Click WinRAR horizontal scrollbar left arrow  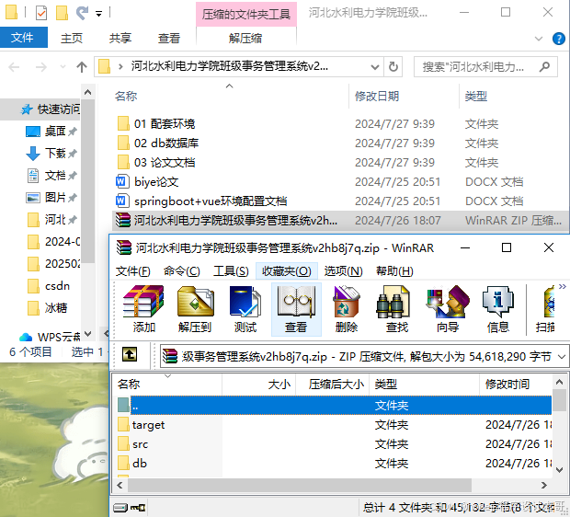120,485
